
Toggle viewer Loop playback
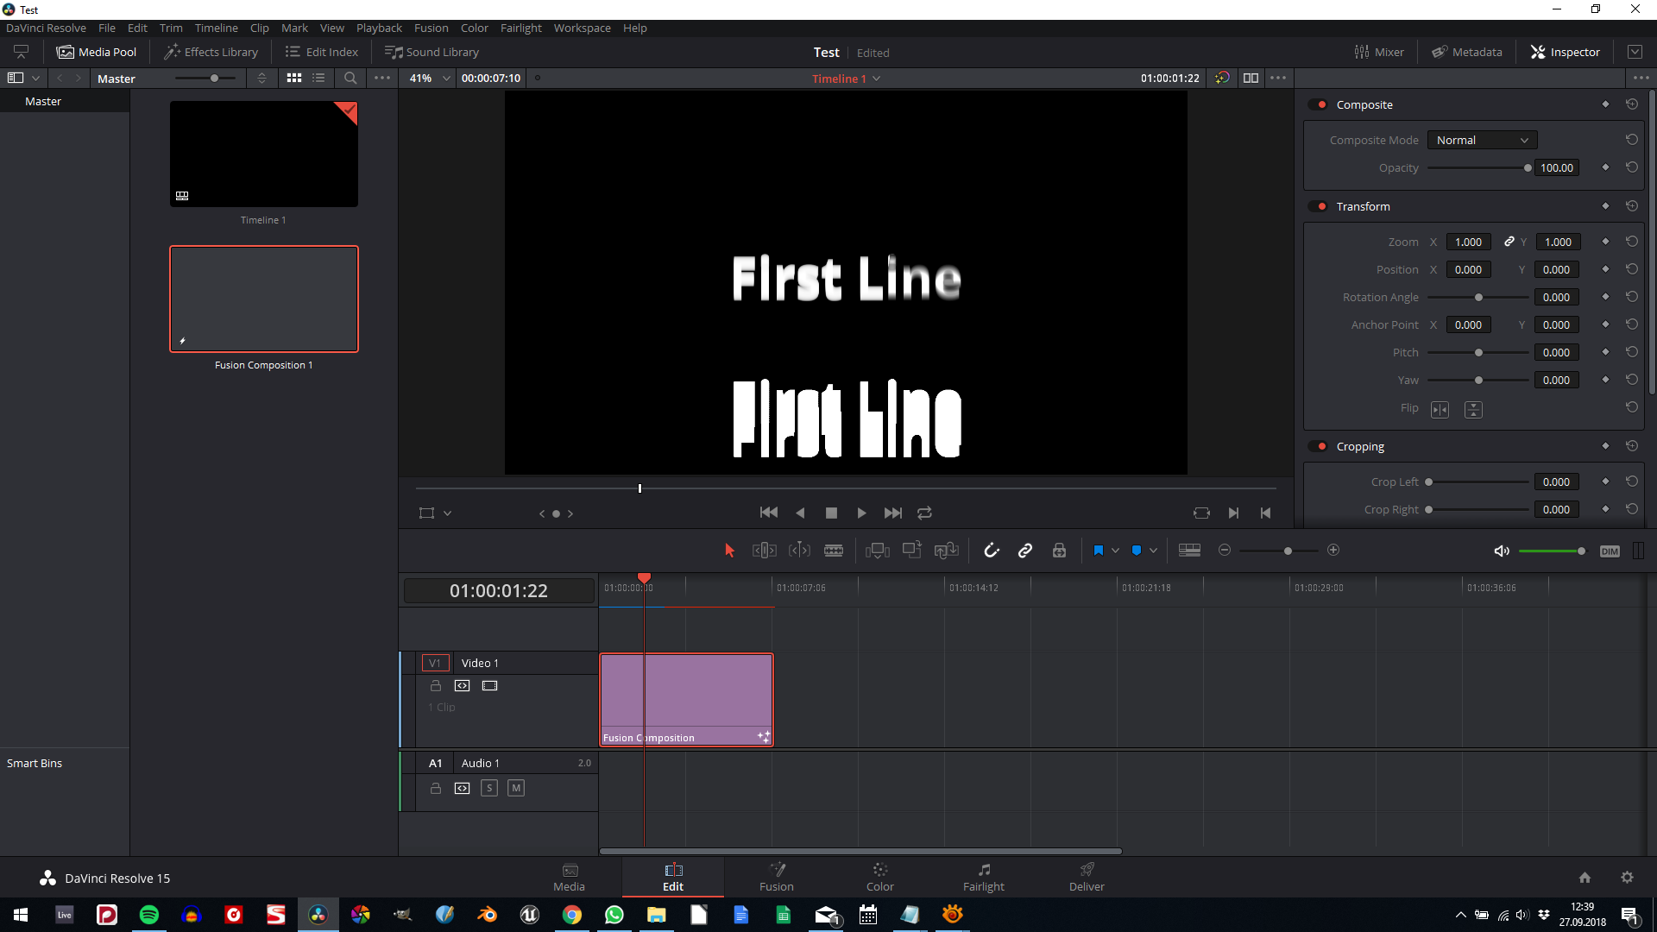(924, 513)
